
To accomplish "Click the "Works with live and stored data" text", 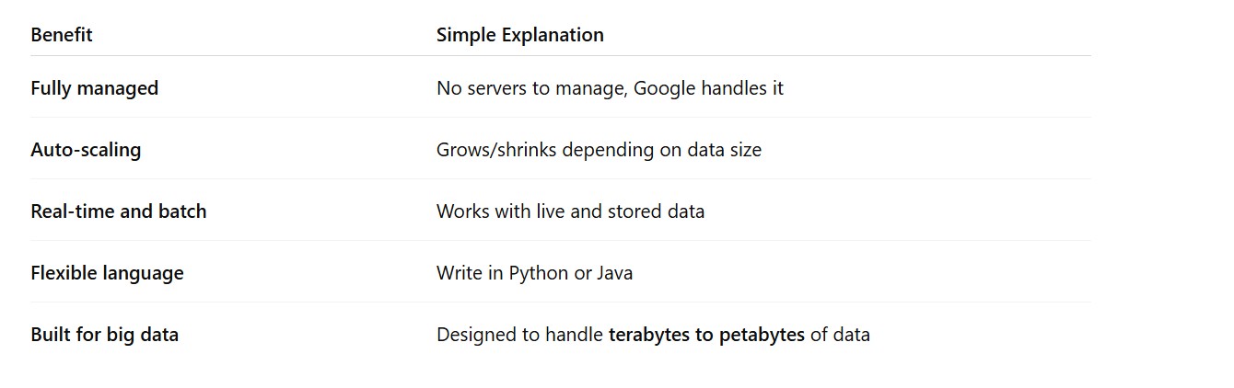I will 570,211.
